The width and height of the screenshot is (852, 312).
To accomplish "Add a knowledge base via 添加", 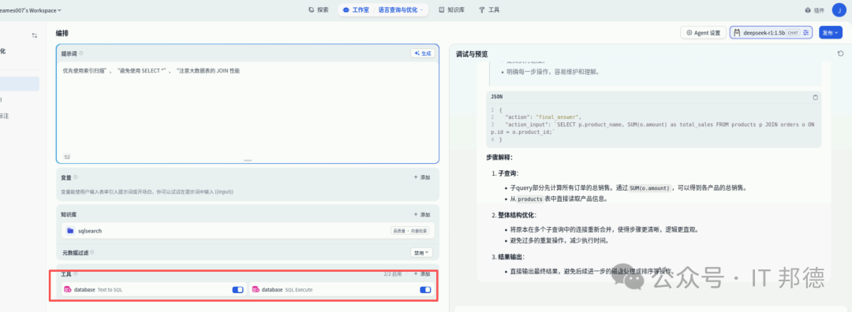I will 422,214.
